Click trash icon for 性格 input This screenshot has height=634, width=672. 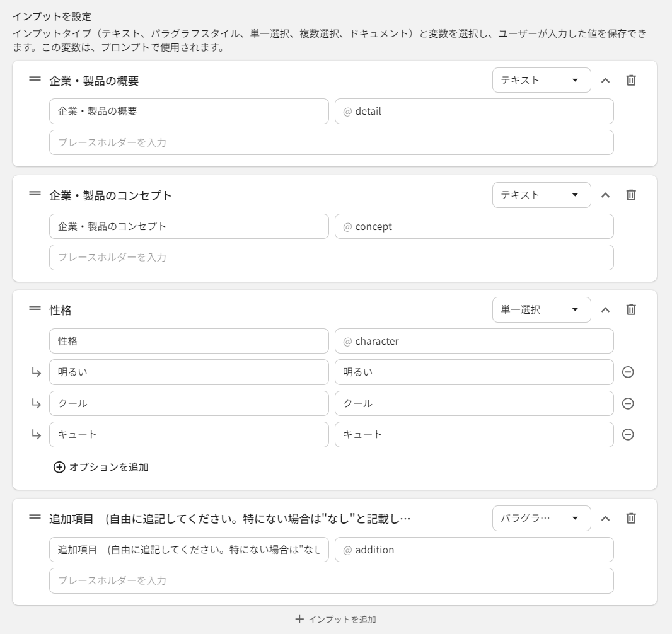(630, 309)
